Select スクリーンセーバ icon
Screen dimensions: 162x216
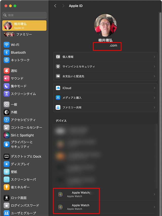(7, 180)
